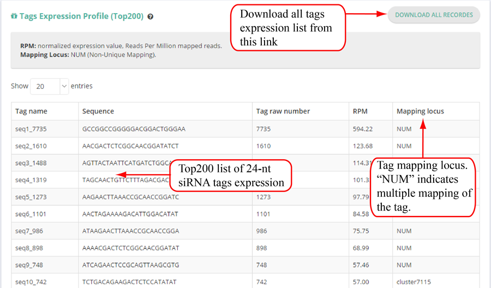The height and width of the screenshot is (288, 491).
Task: Click cluster7115 mapping locus link
Action: (x=415, y=282)
